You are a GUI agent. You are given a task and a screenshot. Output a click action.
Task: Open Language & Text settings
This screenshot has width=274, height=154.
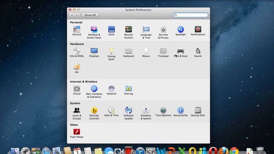pyautogui.click(x=146, y=33)
